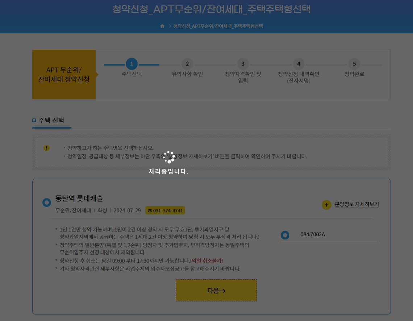Click the yellow plus icon
The height and width of the screenshot is (321, 413).
326,205
